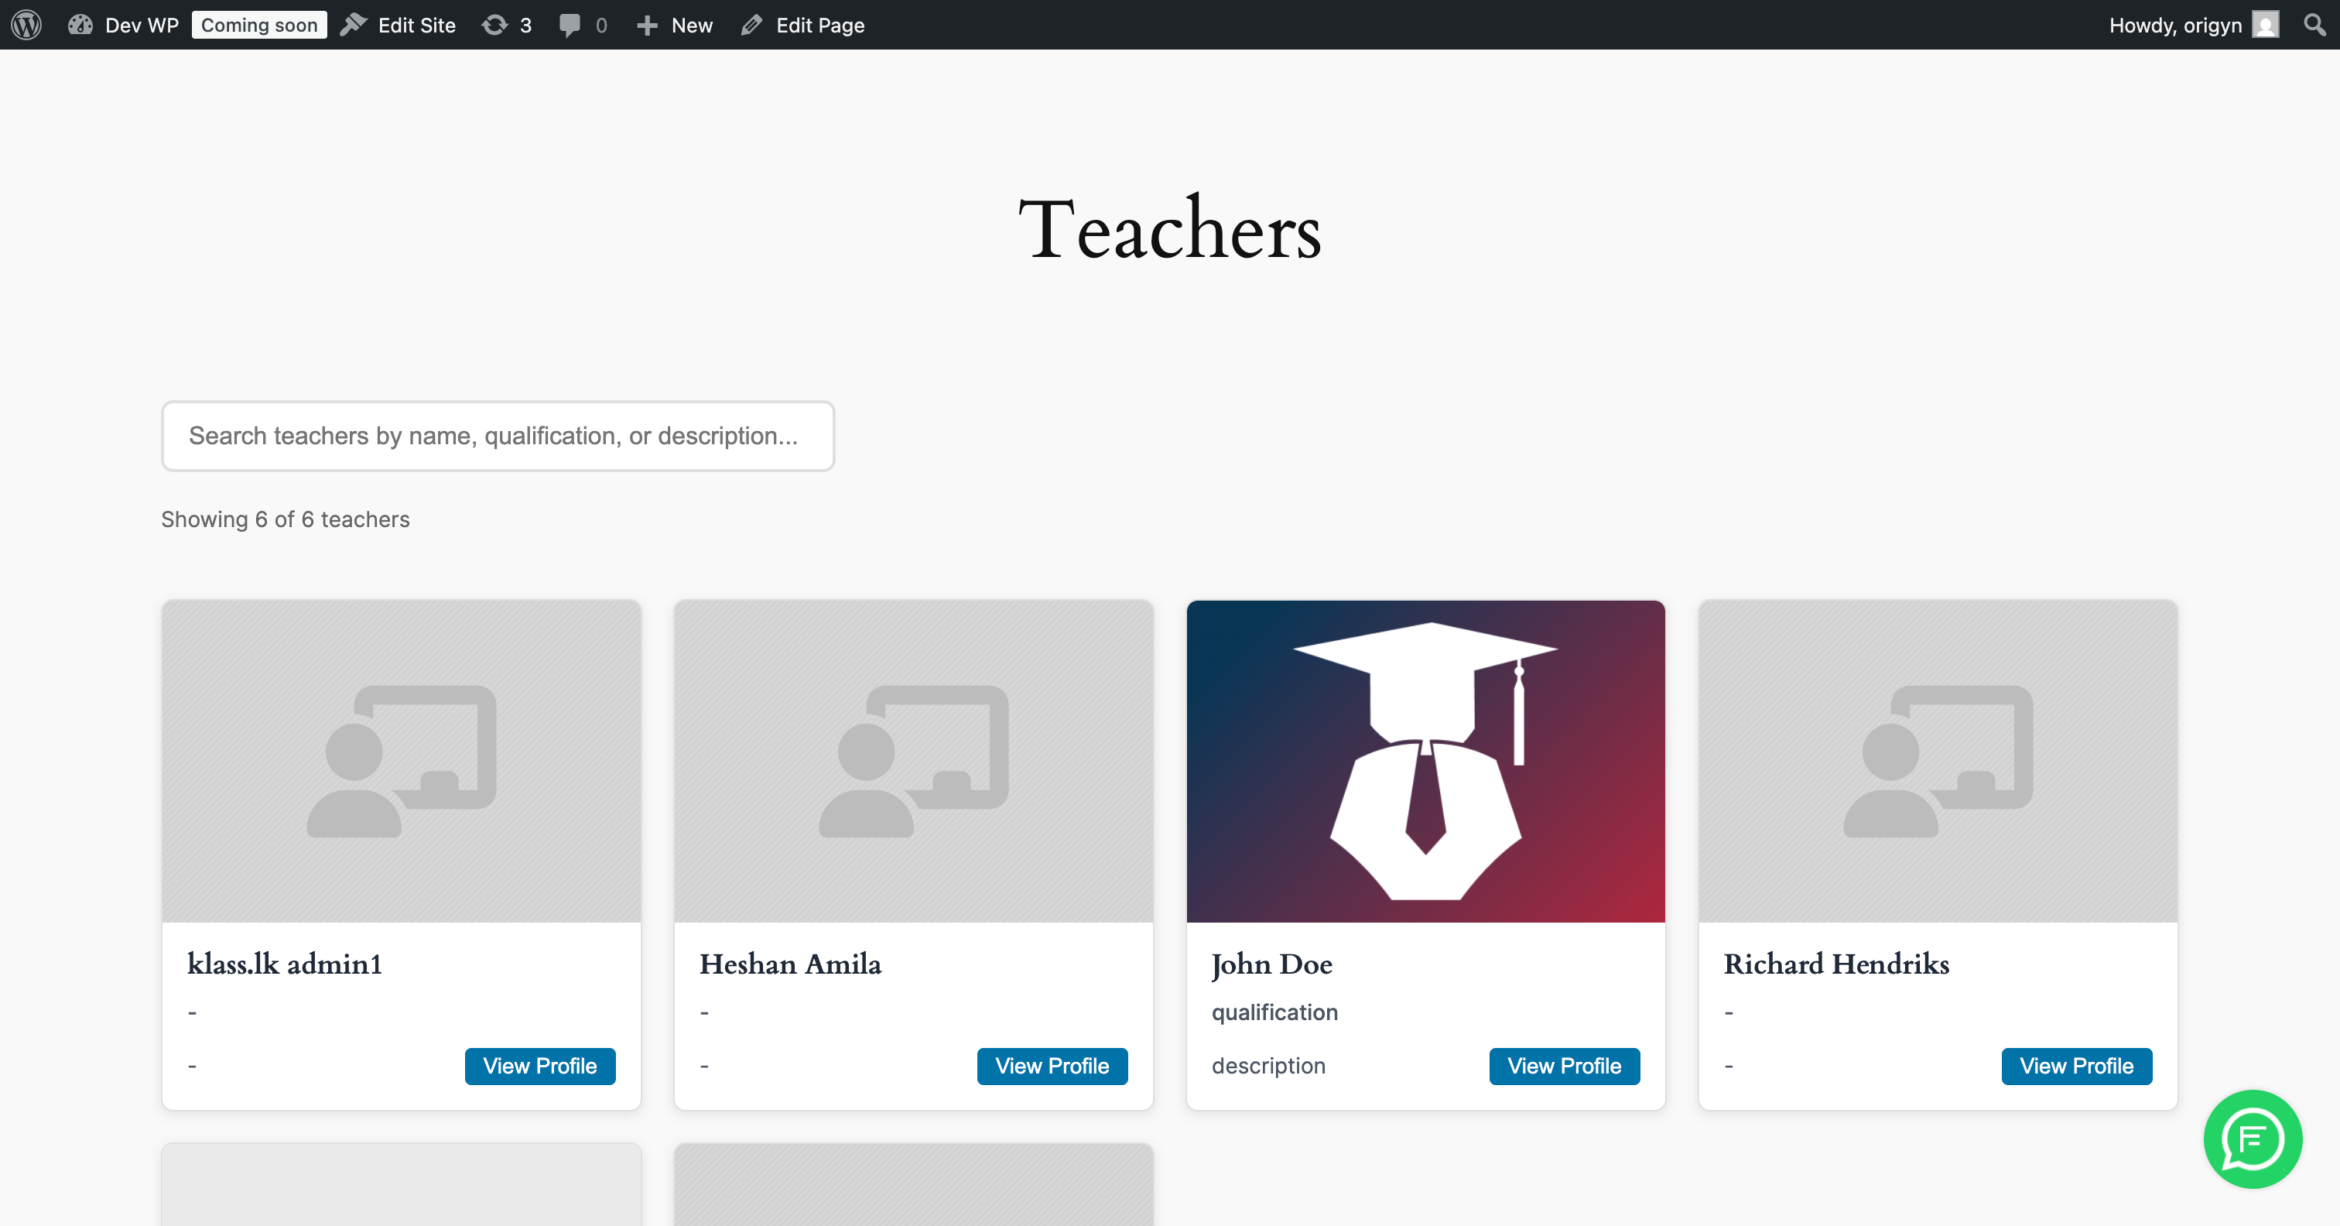Click John Doe's graduation cap photo
The height and width of the screenshot is (1226, 2340).
coord(1425,761)
